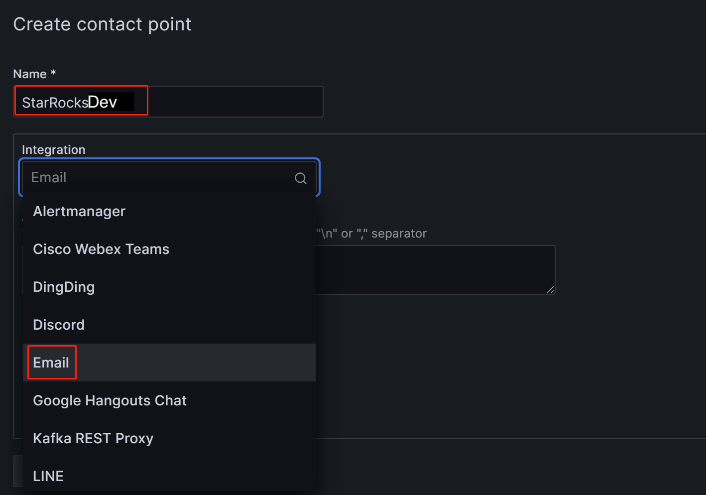Click the Name field label

pyautogui.click(x=30, y=74)
